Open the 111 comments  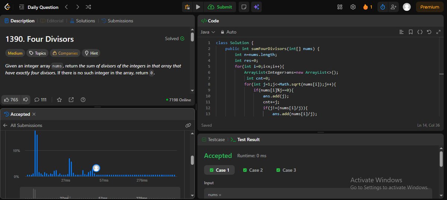click(x=41, y=100)
